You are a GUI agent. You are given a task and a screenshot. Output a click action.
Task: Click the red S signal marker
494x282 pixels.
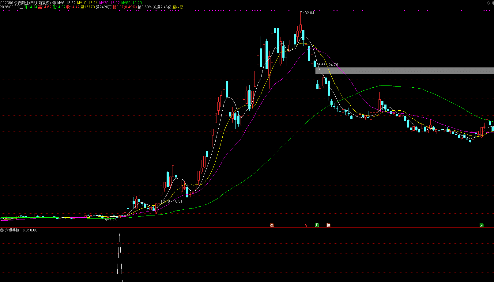305,226
